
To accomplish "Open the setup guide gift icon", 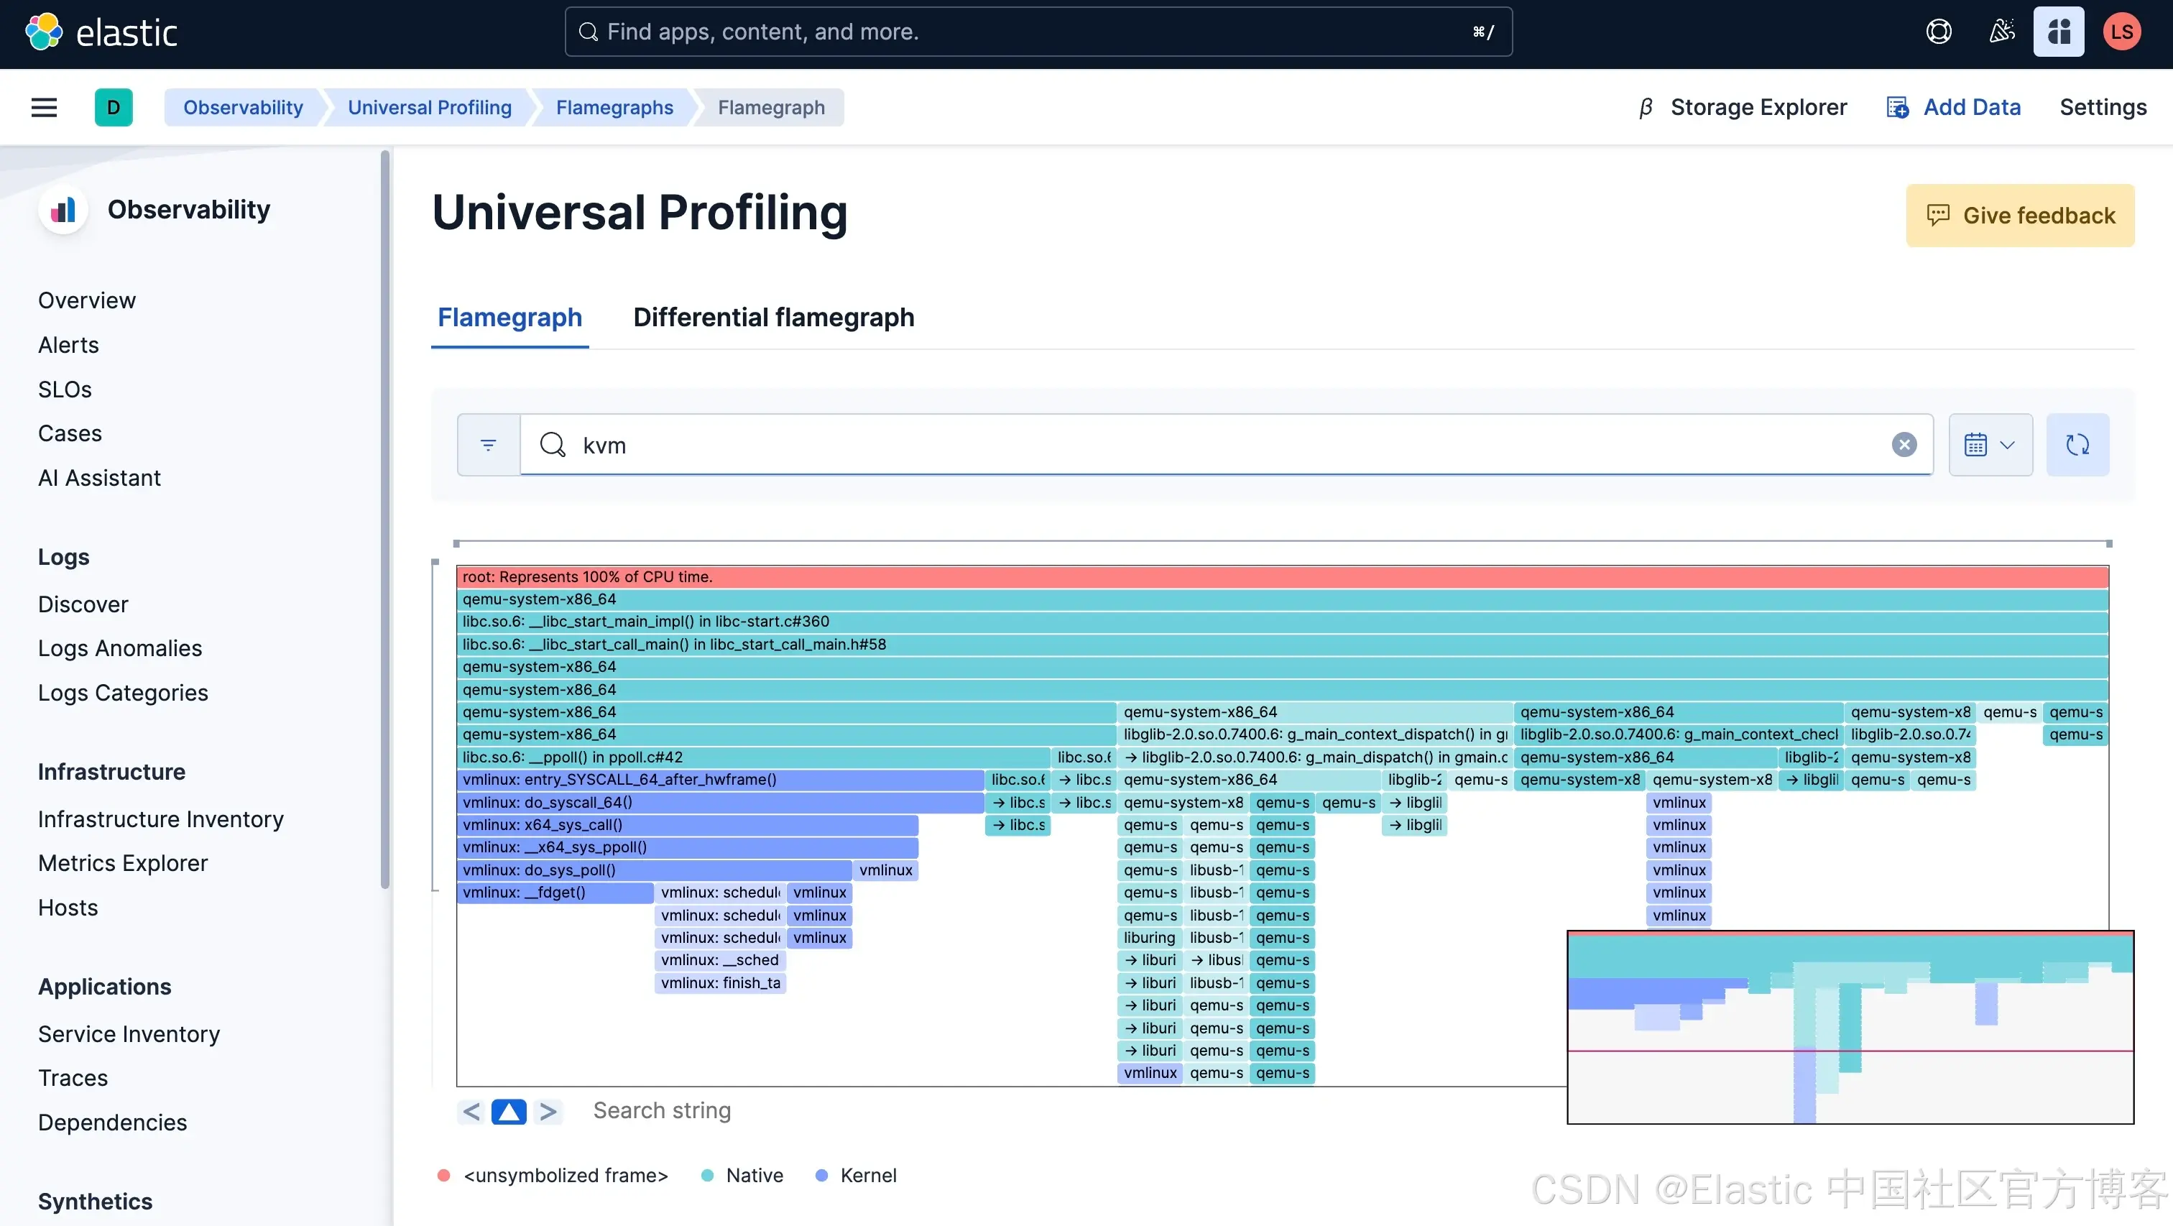I will tap(2058, 32).
